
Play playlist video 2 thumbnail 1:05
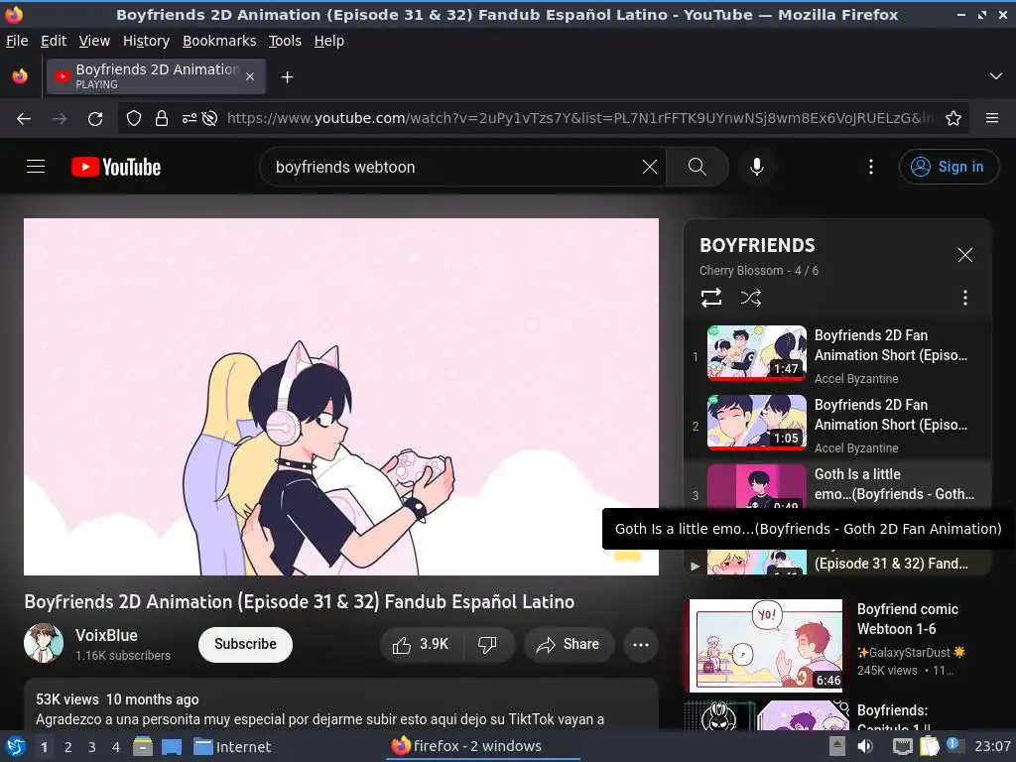pyautogui.click(x=757, y=422)
